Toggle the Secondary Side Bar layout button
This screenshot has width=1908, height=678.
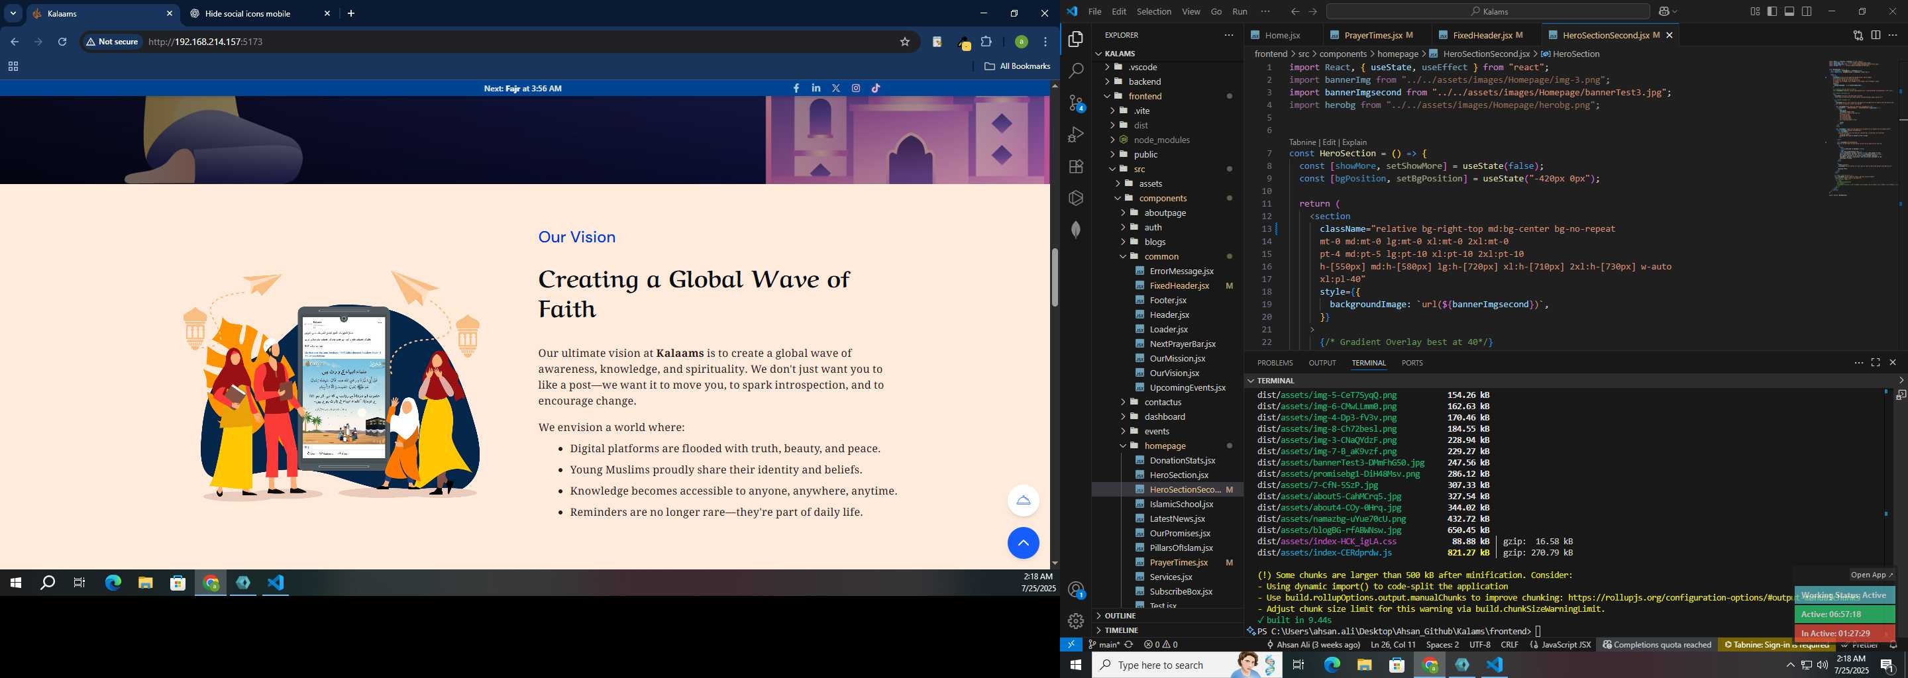click(1807, 12)
